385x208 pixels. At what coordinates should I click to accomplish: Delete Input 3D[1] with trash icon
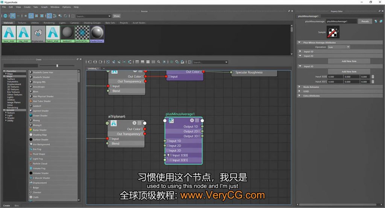pyautogui.click(x=373, y=82)
